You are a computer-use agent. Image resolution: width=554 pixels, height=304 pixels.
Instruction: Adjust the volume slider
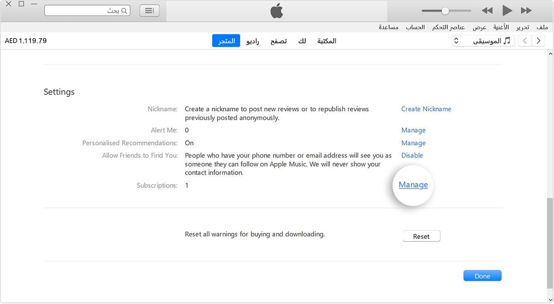[446, 11]
